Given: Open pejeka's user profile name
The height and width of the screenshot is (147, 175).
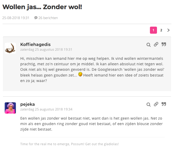Looking at the screenshot, I should tap(27, 104).
